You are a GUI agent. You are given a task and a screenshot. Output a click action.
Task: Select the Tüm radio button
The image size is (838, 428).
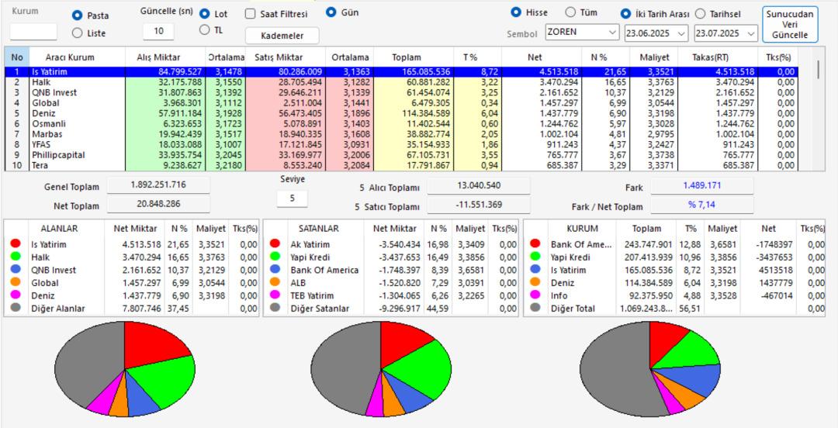point(570,12)
